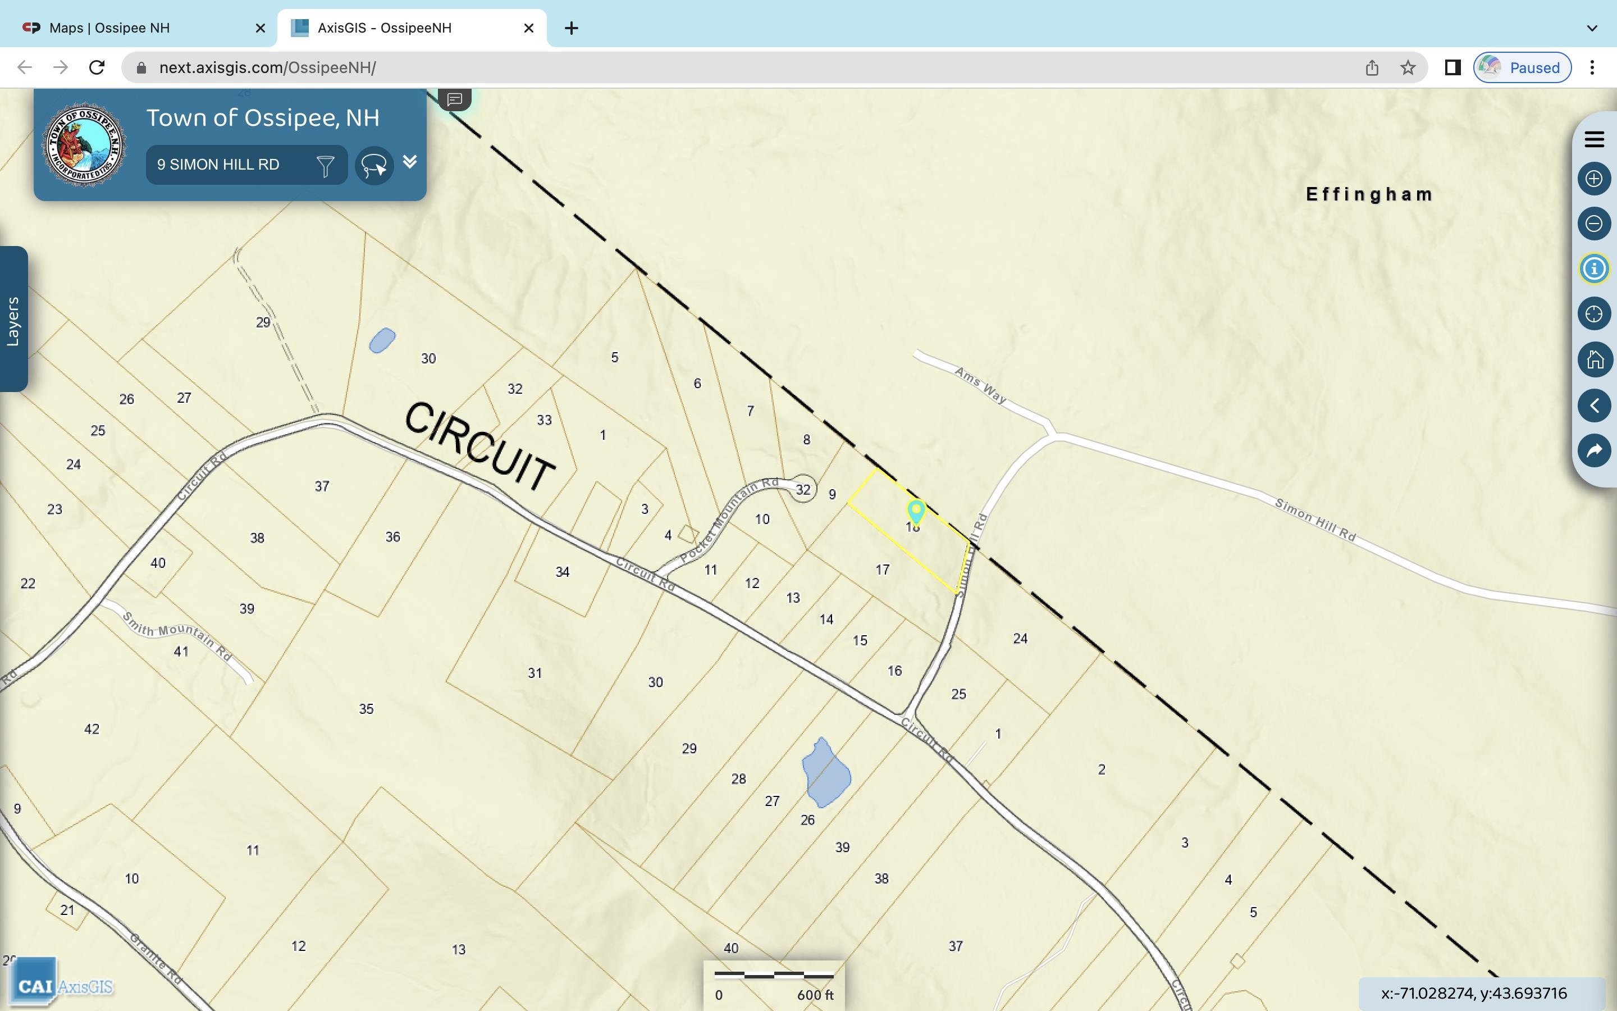Open the search filter funnel icon
This screenshot has width=1617, height=1011.
pos(326,165)
